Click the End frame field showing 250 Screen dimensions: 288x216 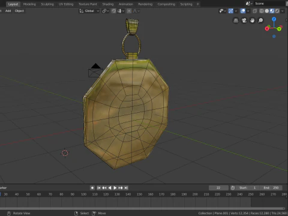[271, 188]
